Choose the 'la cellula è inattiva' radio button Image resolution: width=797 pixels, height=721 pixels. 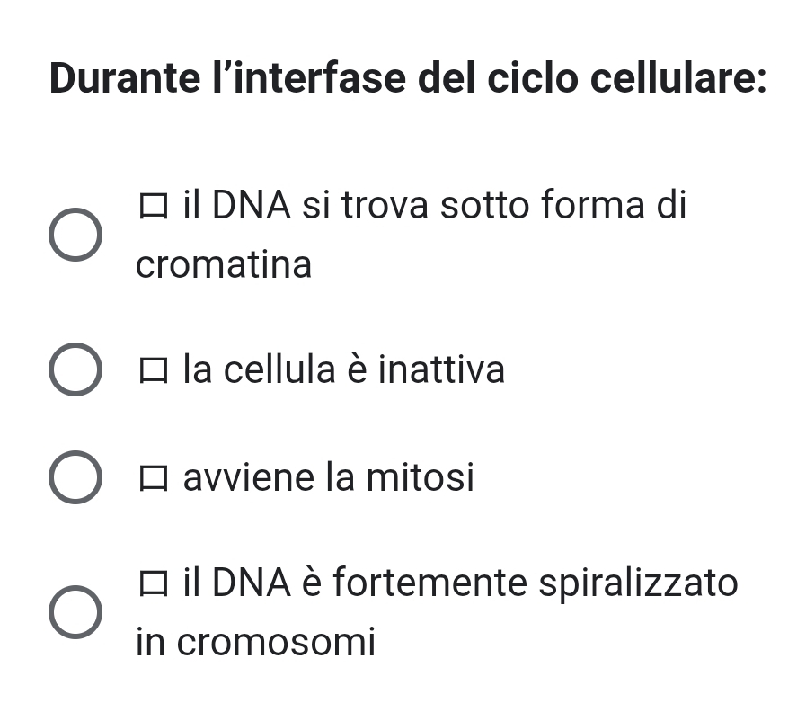tap(74, 369)
